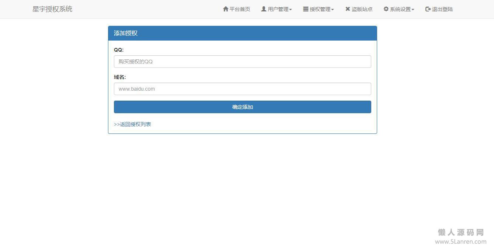Viewport: 494px width, 247px height.
Task: Click the 星宇授权系统 brand title
Action: 52,9
